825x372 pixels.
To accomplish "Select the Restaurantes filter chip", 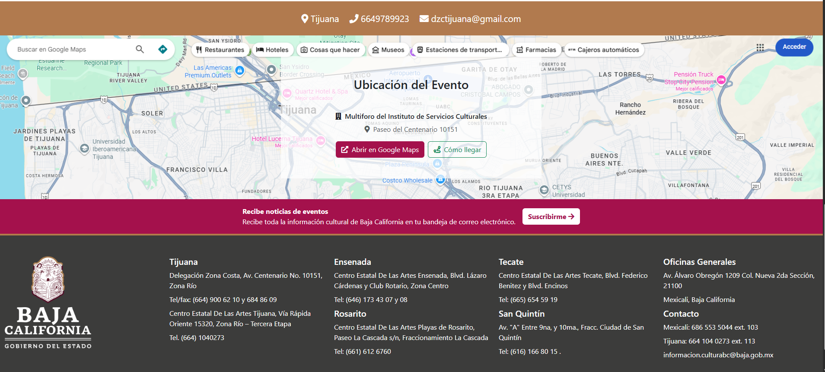I will pos(220,50).
